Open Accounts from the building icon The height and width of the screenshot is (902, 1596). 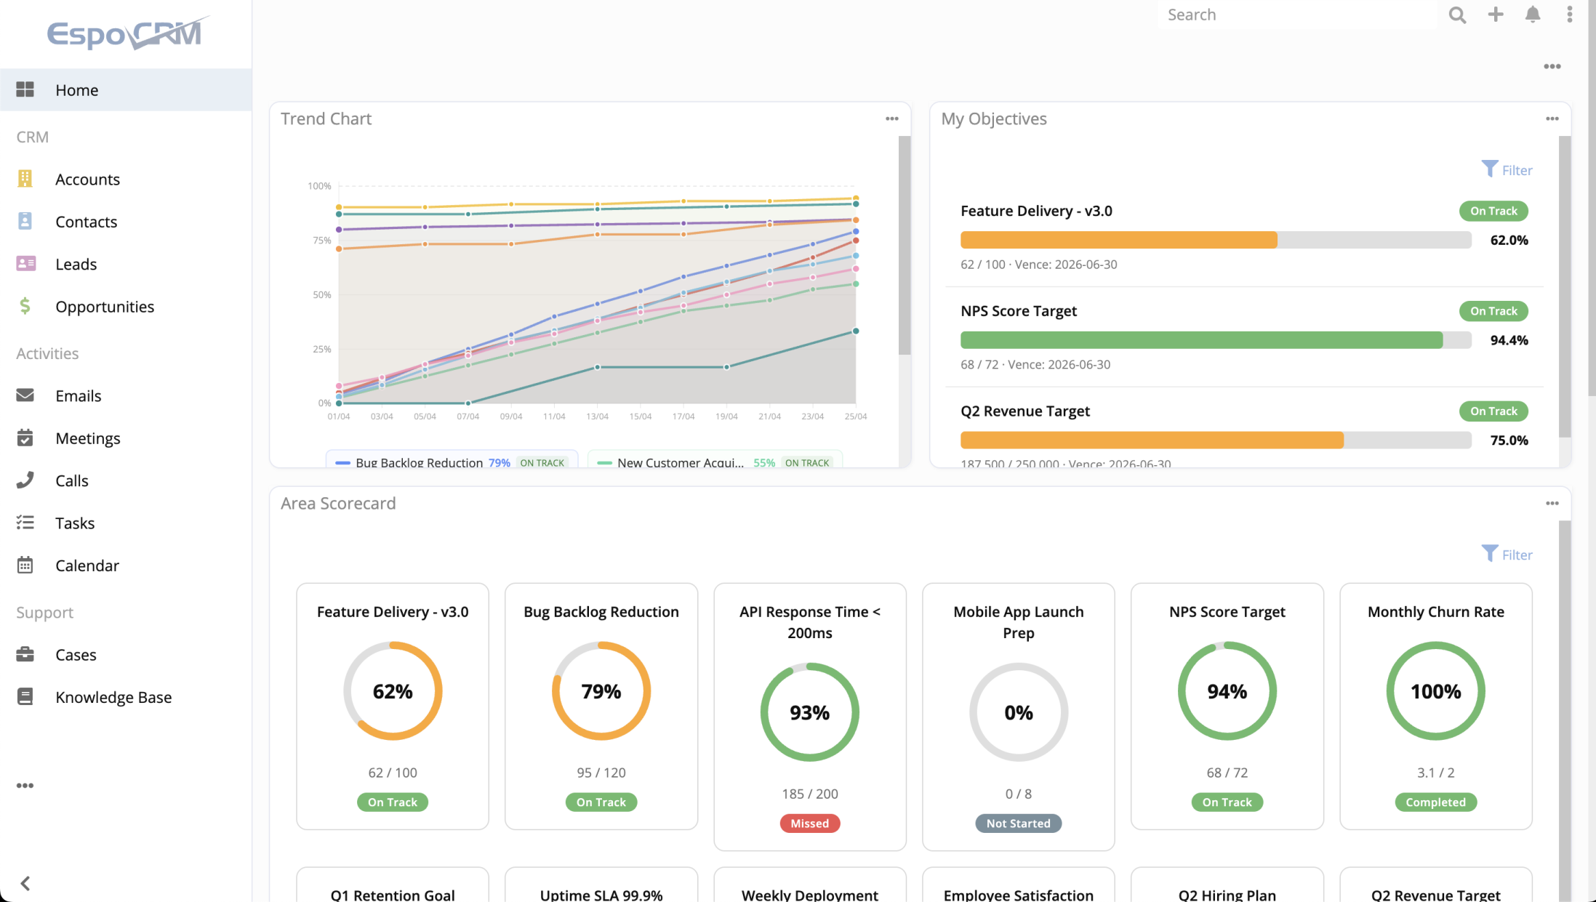(x=25, y=179)
